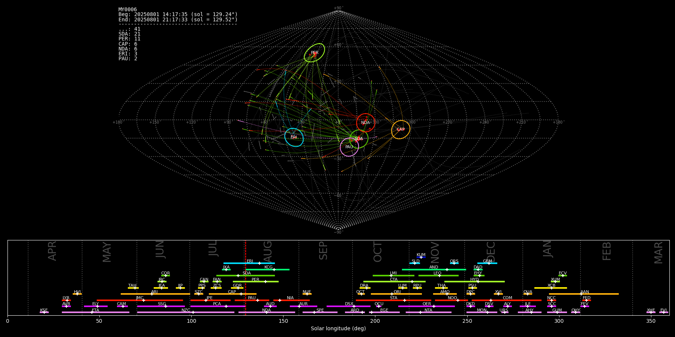Select the SLD shower bar in timeline
This screenshot has width=675, height=337.
[415, 263]
